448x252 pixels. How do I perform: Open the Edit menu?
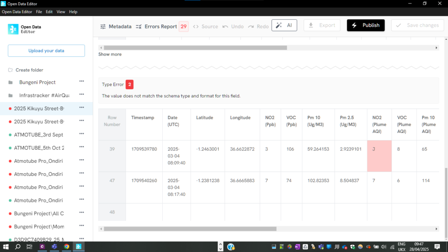click(x=49, y=12)
